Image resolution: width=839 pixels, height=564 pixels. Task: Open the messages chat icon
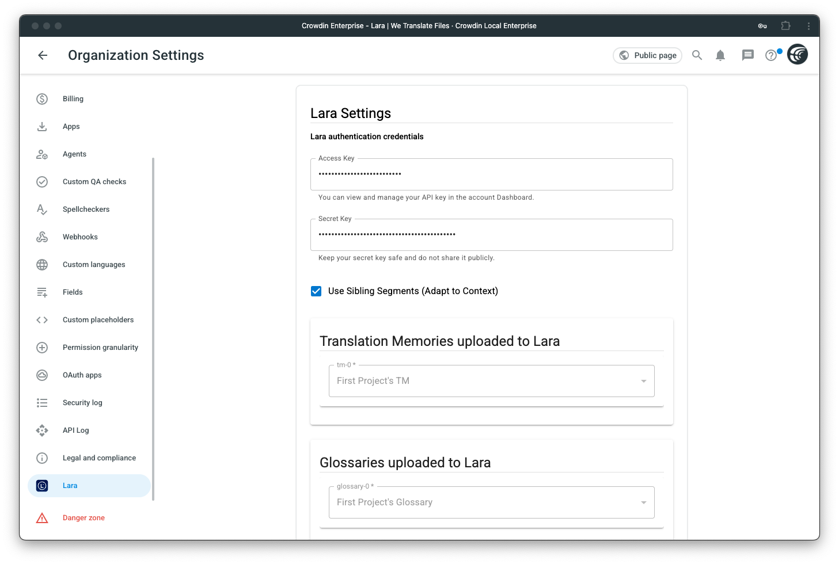(747, 55)
